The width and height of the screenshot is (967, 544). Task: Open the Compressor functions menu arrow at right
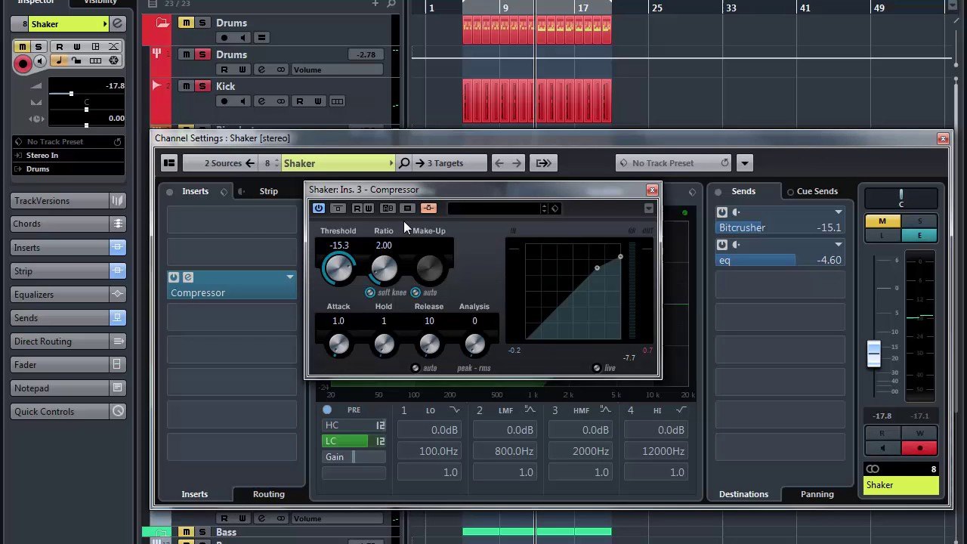pos(648,209)
